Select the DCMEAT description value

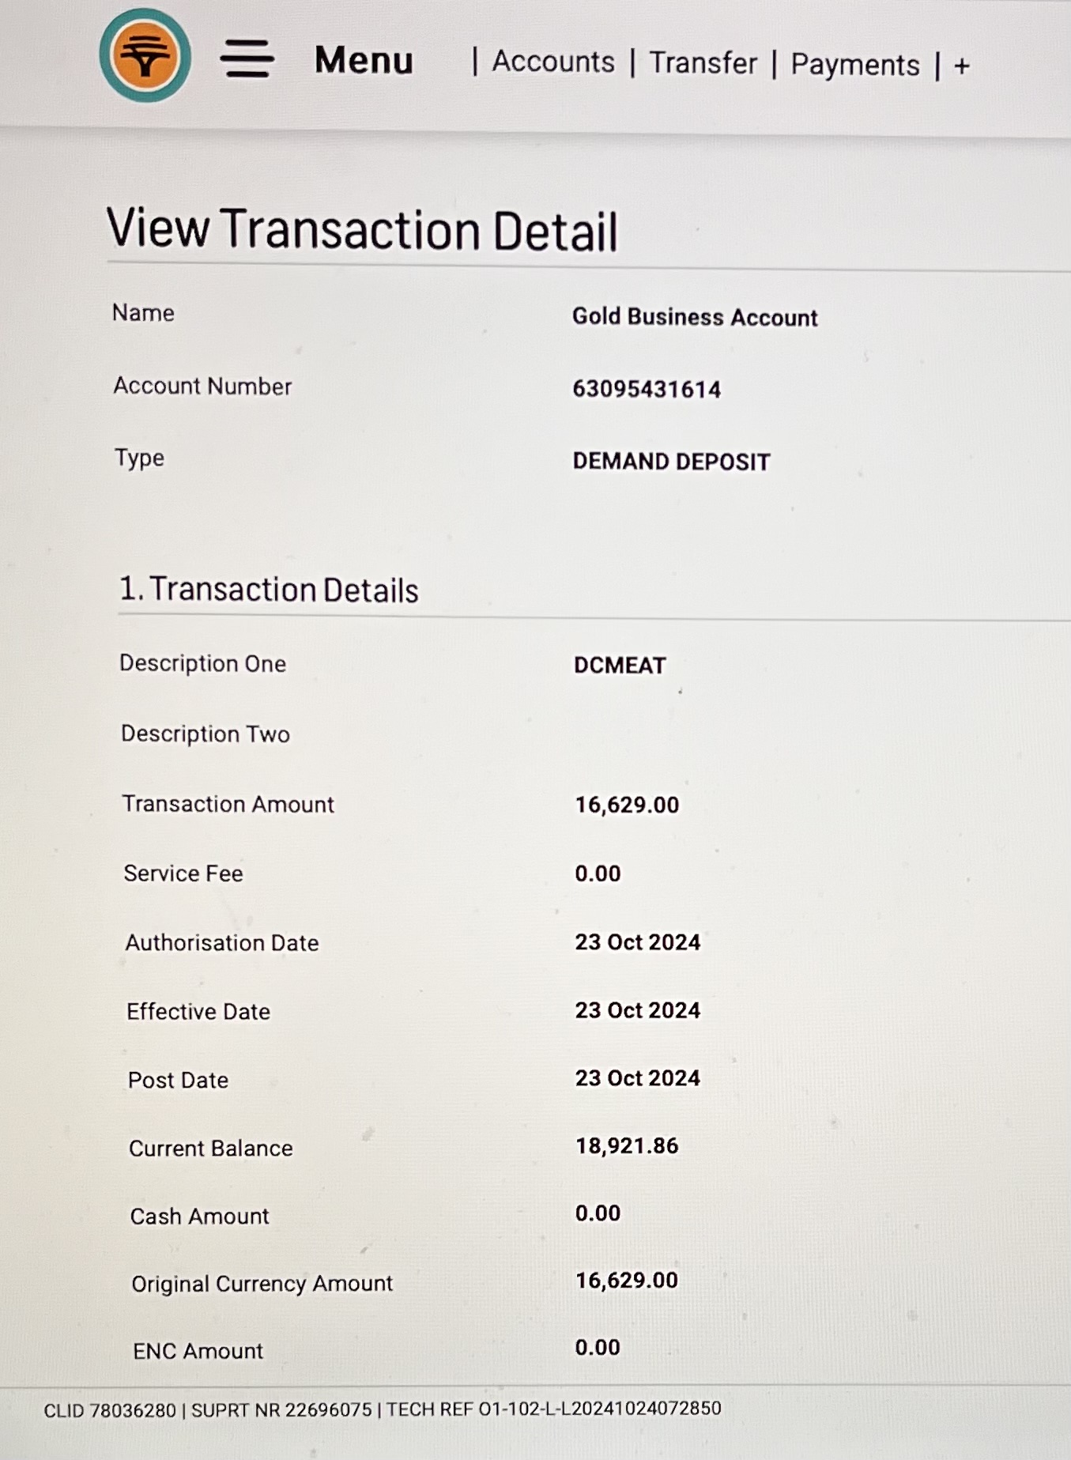[620, 666]
